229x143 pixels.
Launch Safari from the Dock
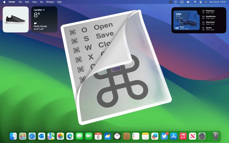tap(32, 136)
